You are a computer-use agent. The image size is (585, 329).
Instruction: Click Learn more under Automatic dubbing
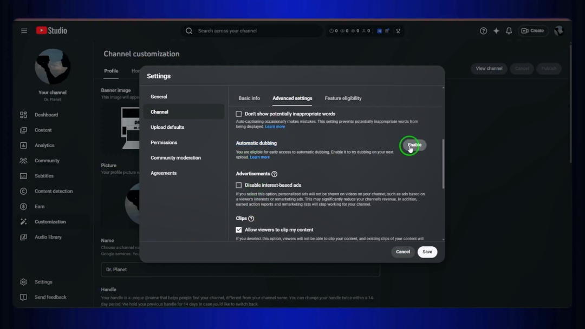coord(259,157)
